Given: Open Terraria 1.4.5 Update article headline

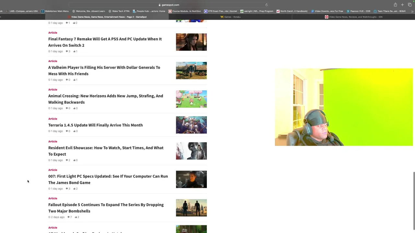Looking at the screenshot, I should pyautogui.click(x=95, y=125).
